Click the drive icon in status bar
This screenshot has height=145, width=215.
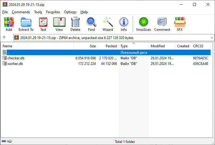pos(4,141)
